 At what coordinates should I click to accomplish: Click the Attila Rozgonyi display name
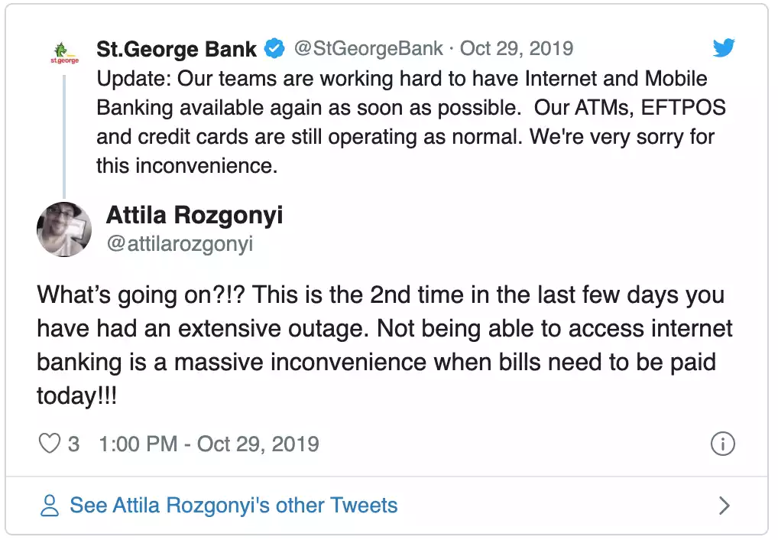pos(194,215)
